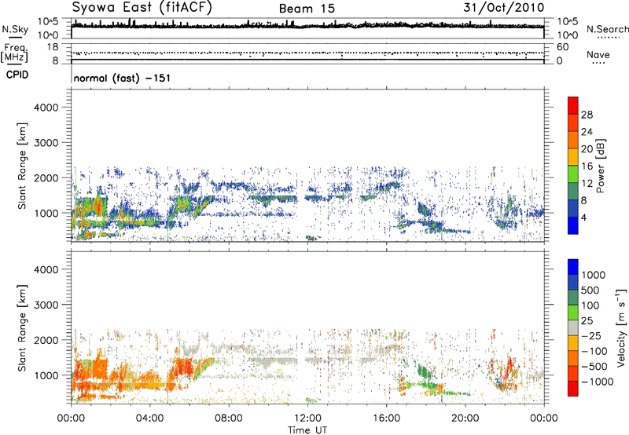Click frequency tick label '18'

point(53,47)
